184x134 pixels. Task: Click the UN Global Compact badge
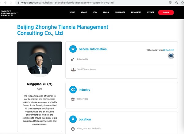click(171, 56)
